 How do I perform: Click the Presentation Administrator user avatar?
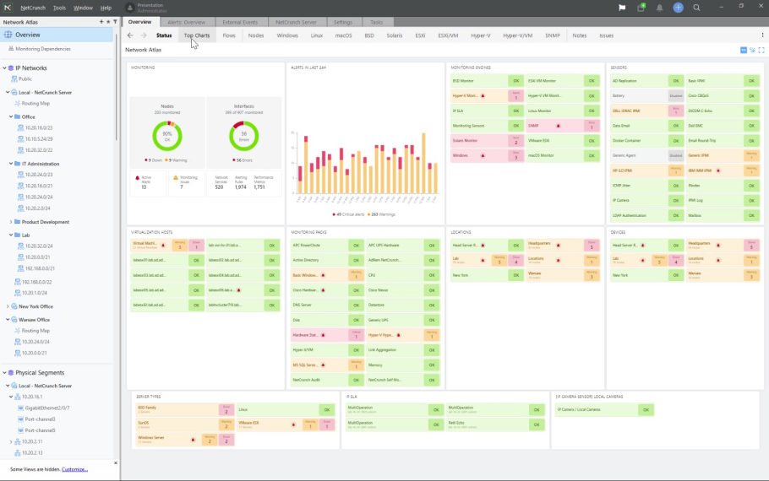coord(129,8)
